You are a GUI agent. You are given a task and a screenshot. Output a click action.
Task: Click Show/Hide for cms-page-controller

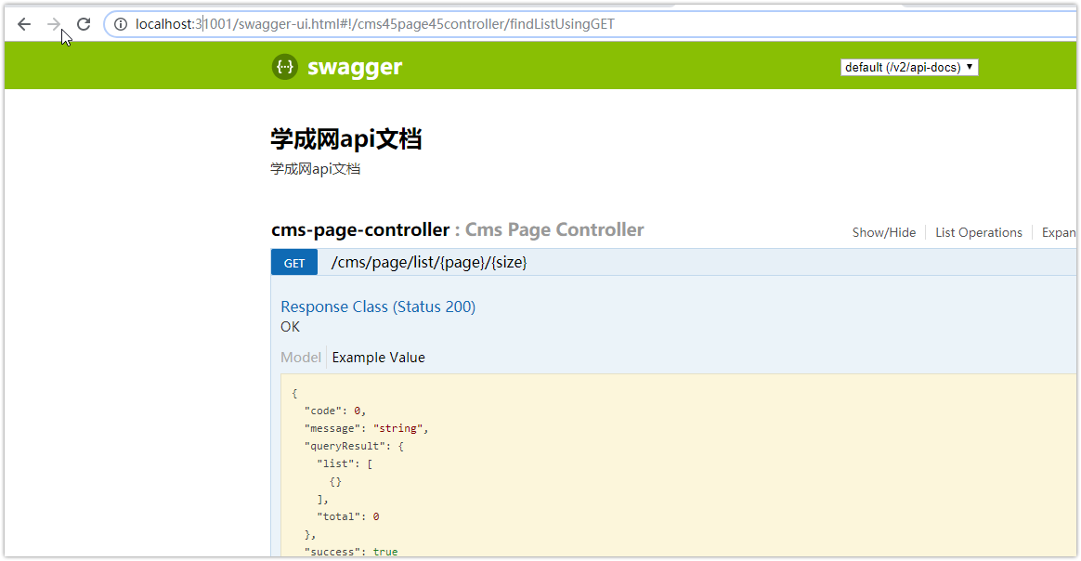coord(884,232)
